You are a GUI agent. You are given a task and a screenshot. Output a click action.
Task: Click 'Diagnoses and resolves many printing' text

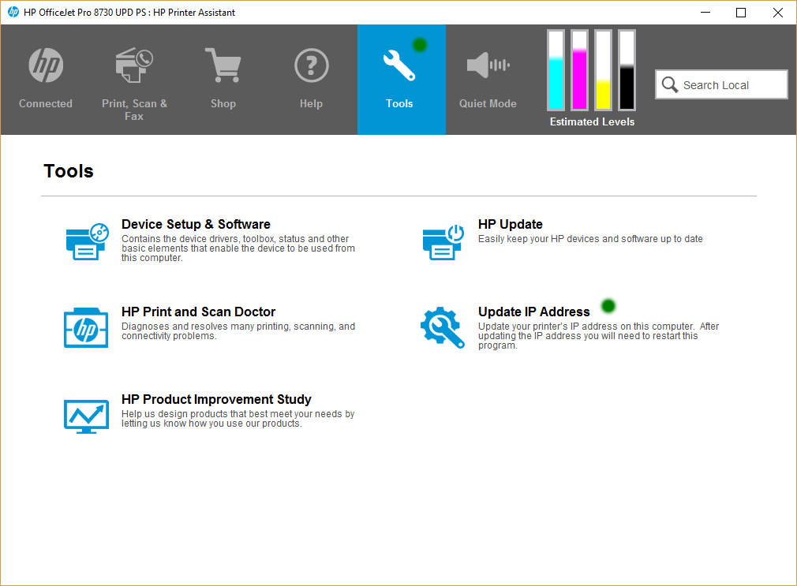(x=238, y=331)
